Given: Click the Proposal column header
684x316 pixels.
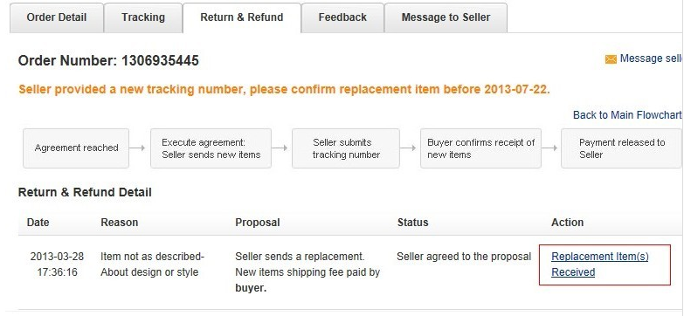Looking at the screenshot, I should 258,223.
